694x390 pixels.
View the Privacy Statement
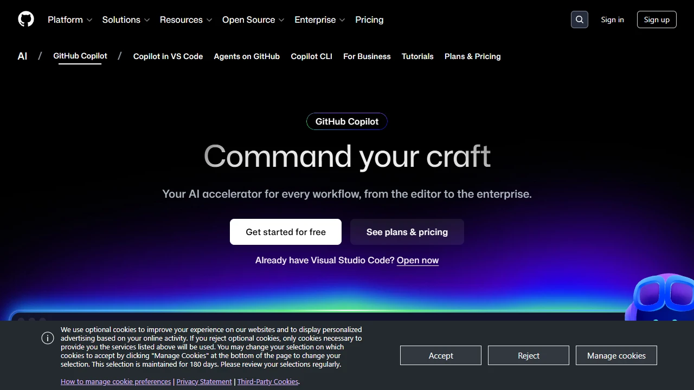click(x=204, y=381)
